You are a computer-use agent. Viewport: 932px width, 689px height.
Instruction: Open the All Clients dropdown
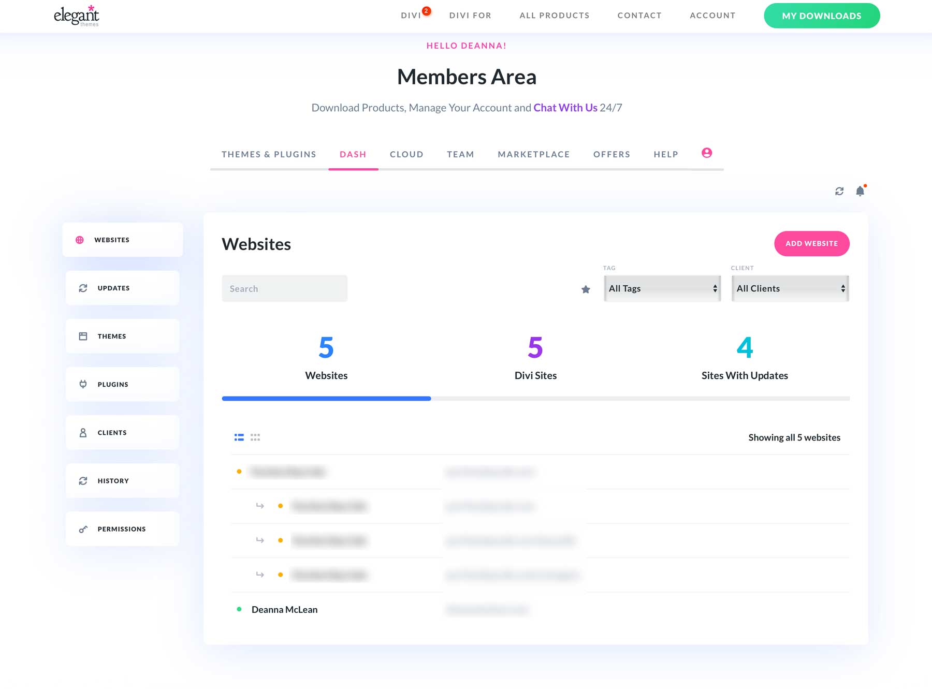(790, 288)
